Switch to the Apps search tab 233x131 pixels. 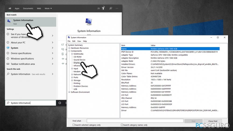[x=17, y=8]
